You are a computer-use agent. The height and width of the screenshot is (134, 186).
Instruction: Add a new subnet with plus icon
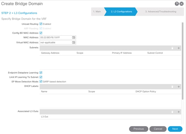coord(179,48)
